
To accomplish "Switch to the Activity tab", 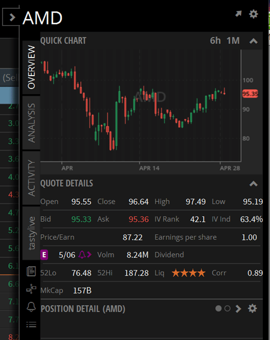I will (x=31, y=178).
